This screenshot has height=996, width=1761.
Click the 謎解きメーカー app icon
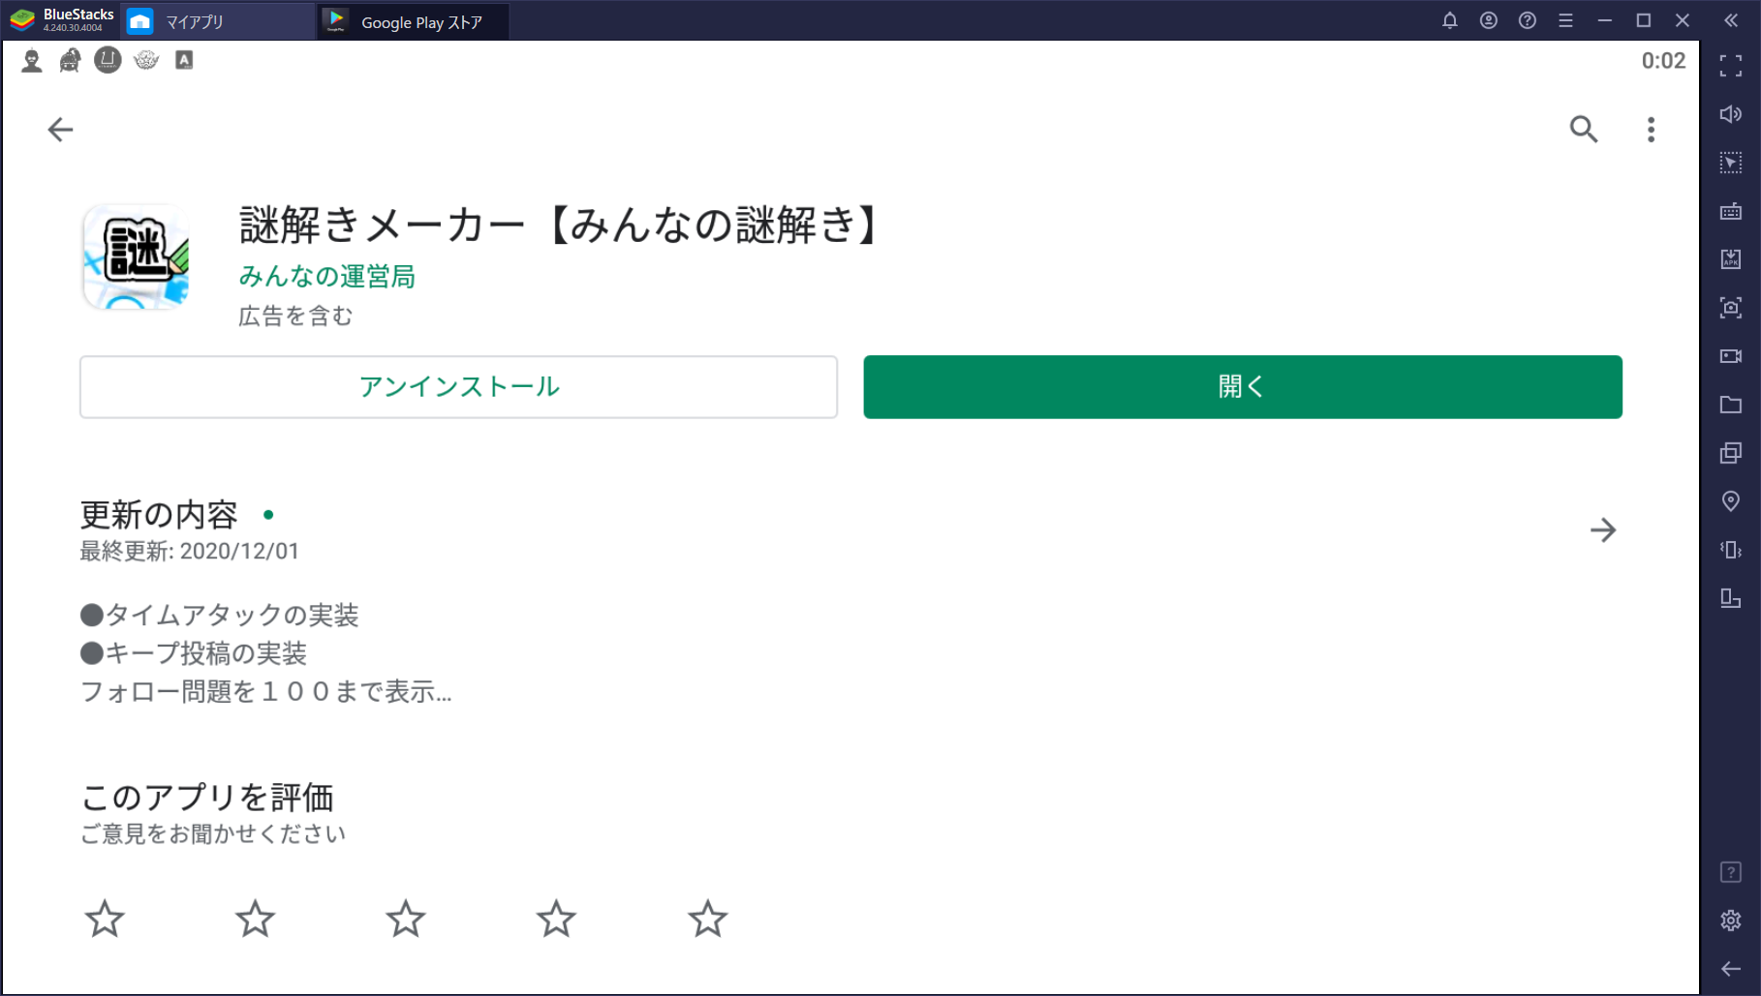(x=136, y=257)
